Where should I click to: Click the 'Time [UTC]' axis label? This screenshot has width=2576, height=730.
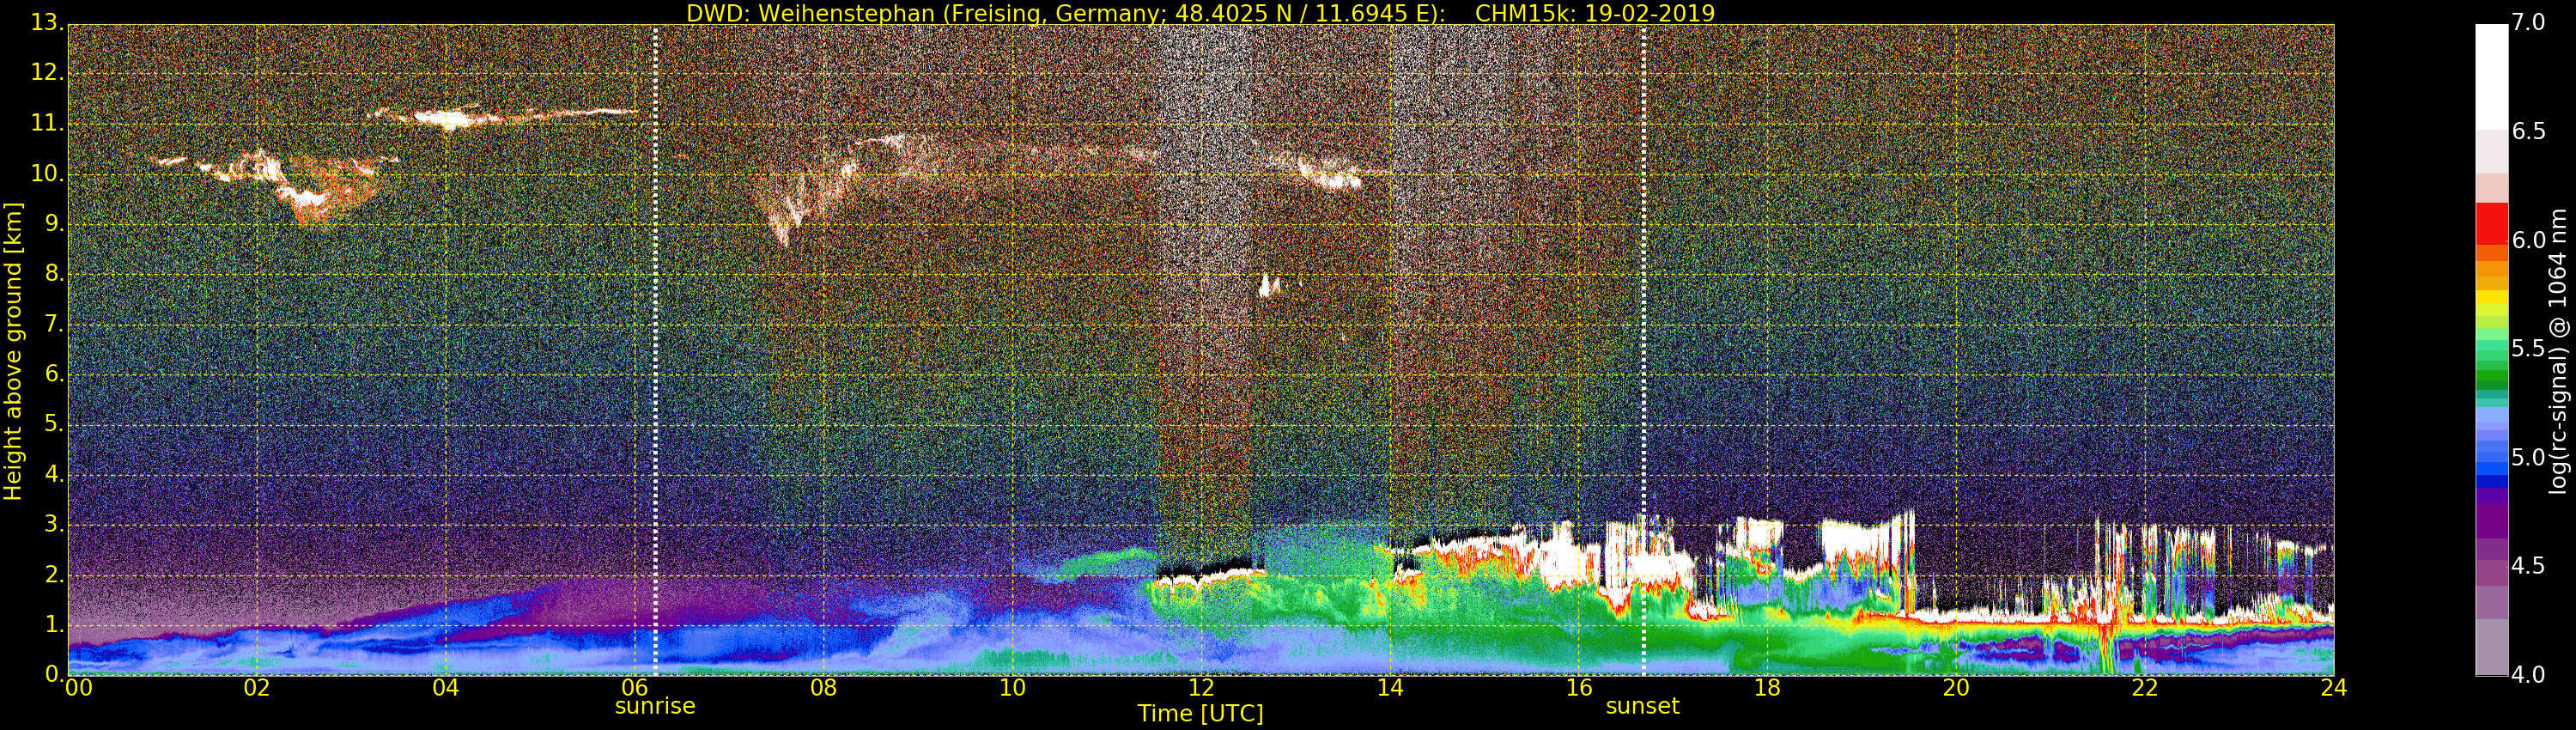tap(1200, 713)
